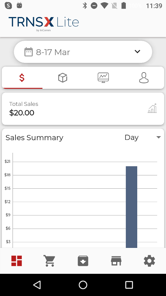
Task: Select the dollar sign sales tab
Action: [x=22, y=78]
